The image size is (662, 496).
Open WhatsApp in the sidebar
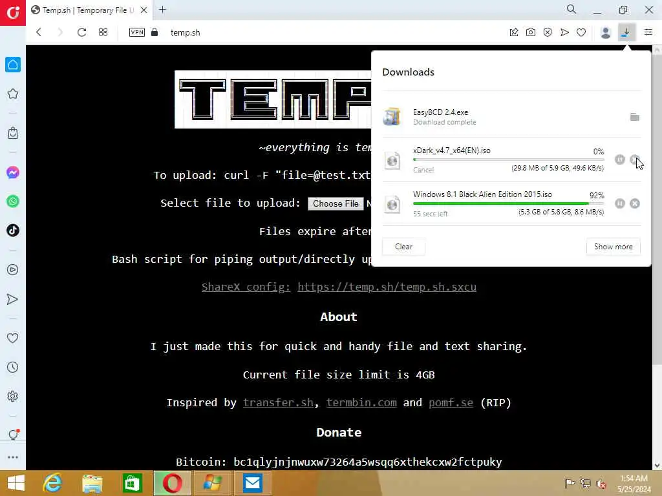click(x=13, y=201)
